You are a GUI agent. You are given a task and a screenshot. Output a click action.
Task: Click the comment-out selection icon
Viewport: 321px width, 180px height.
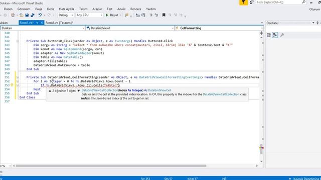138,15
